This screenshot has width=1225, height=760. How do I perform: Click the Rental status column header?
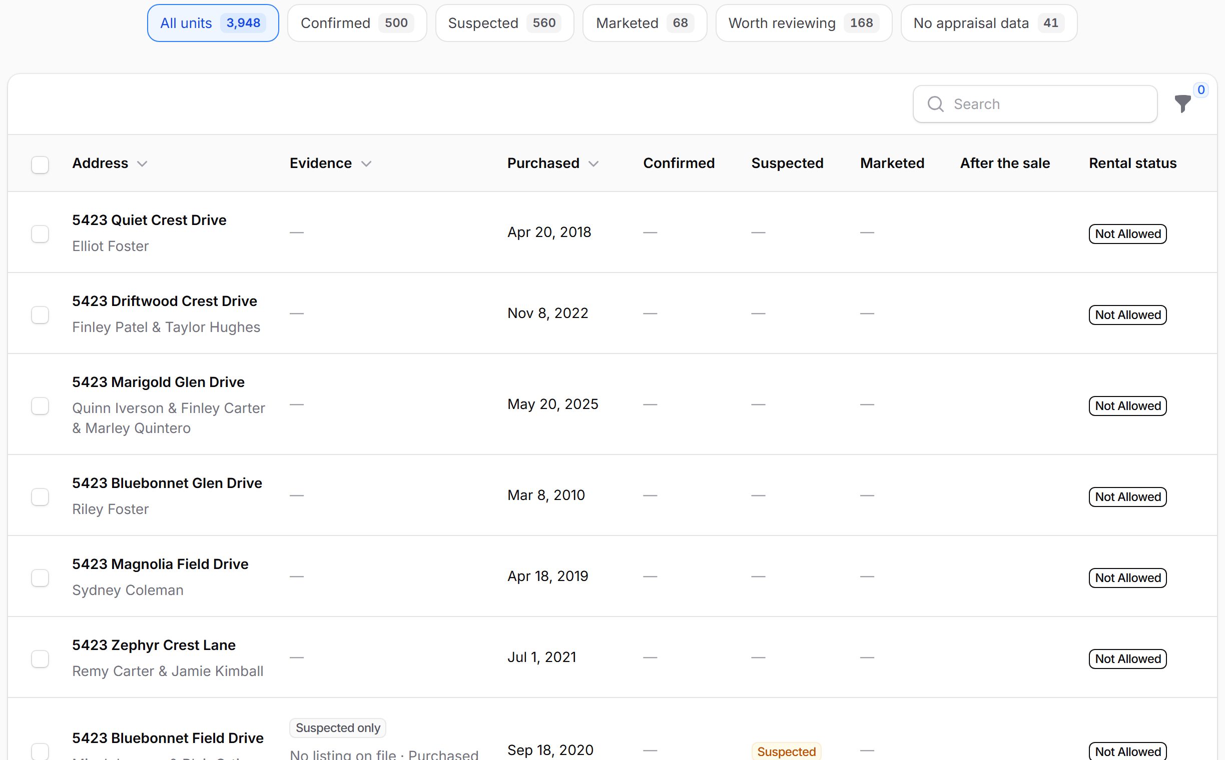[1132, 163]
